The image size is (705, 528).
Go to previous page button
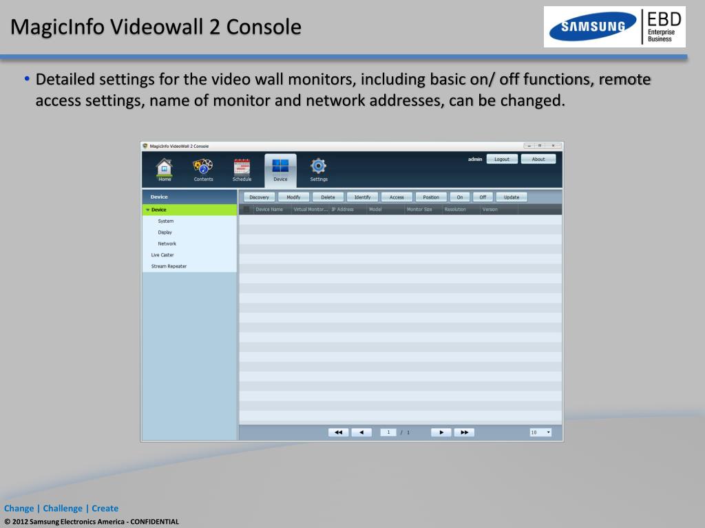(361, 432)
